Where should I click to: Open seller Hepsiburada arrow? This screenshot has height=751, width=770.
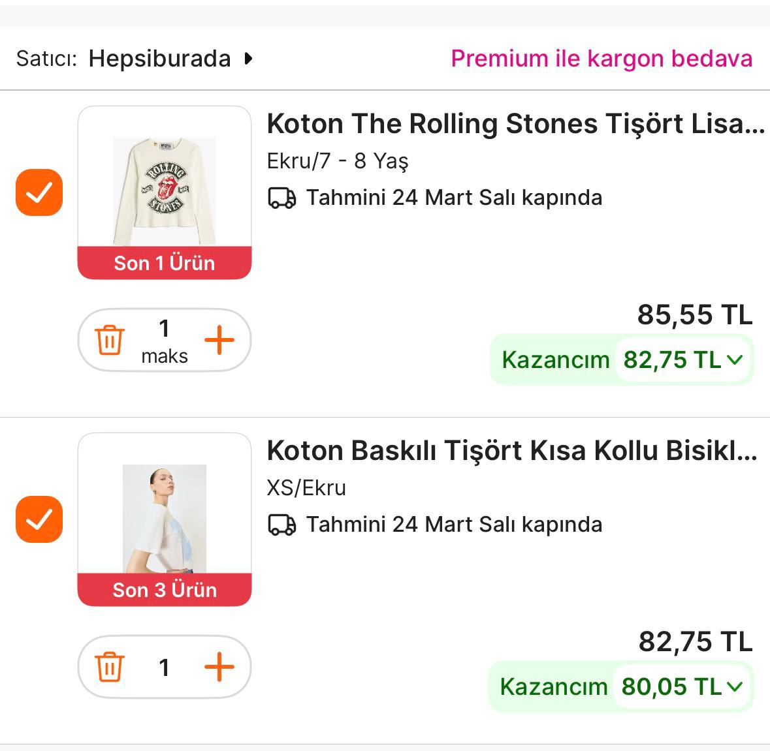[x=248, y=59]
